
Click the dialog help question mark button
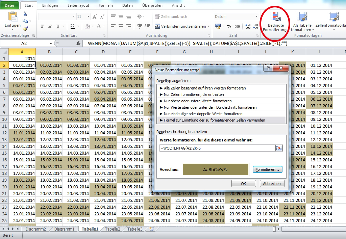pyautogui.click(x=268, y=68)
